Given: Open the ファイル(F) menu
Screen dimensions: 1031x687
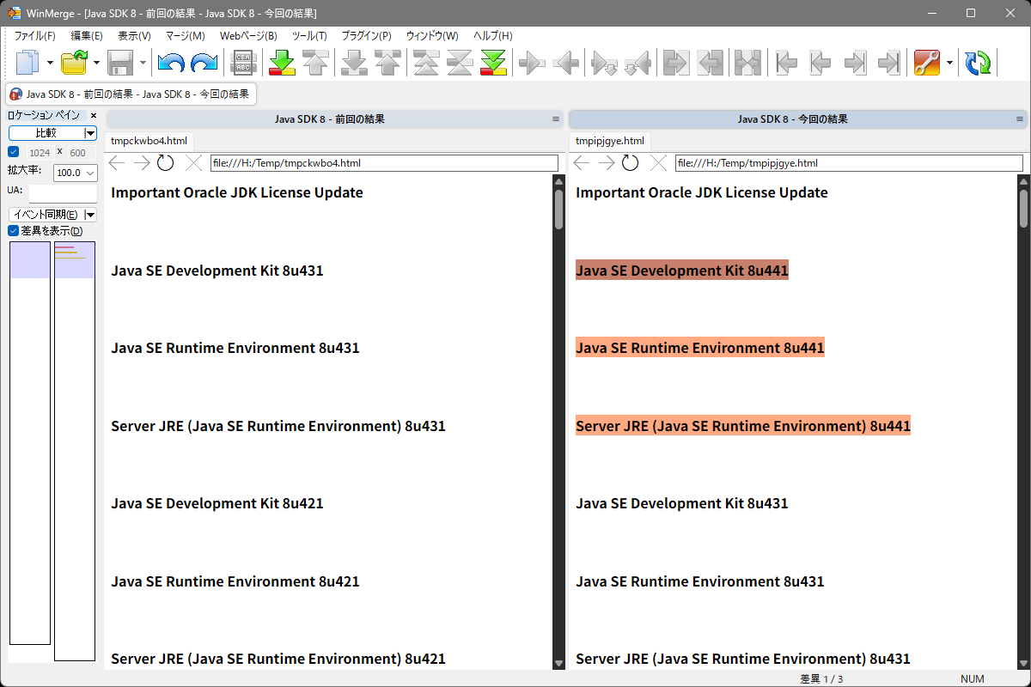Looking at the screenshot, I should (34, 36).
